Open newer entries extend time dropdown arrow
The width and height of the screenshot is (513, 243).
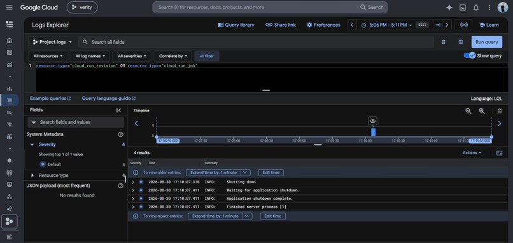248,216
